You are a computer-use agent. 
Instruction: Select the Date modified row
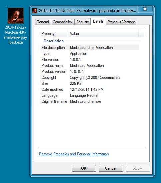90,90
